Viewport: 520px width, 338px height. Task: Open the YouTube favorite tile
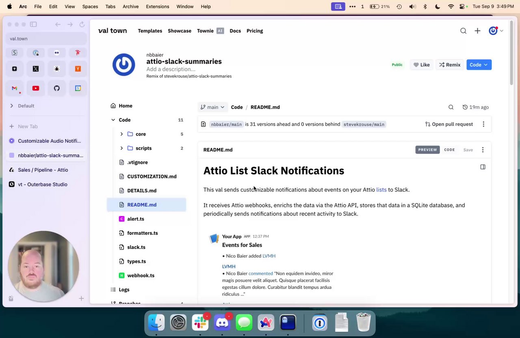click(x=36, y=88)
